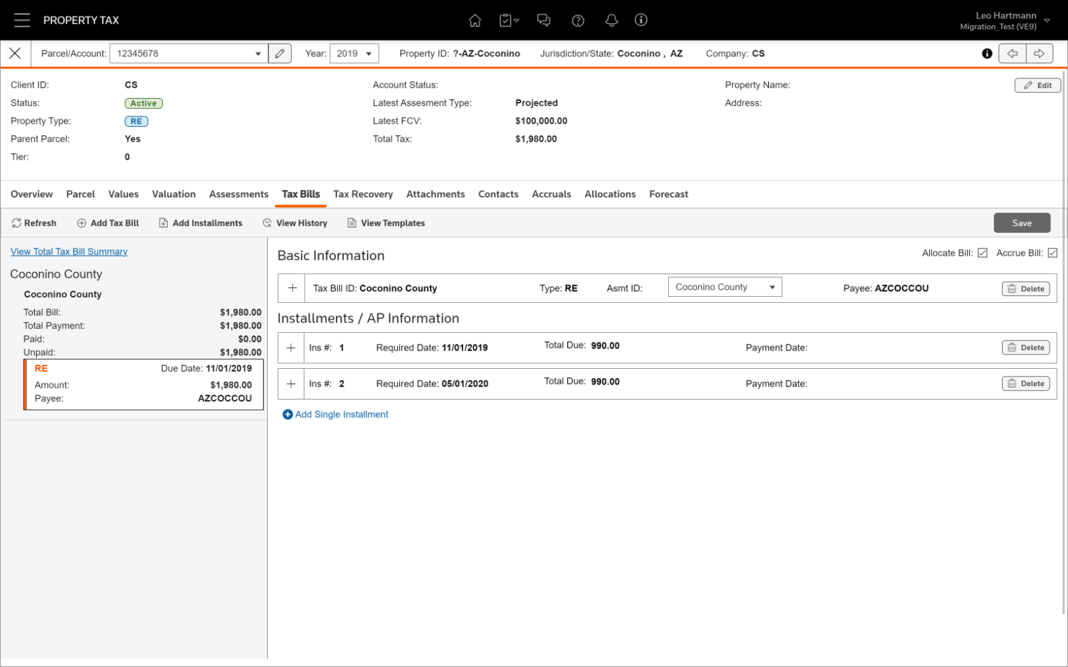Viewport: 1068px width, 667px height.
Task: Expand the Tax Bill ID basic information row
Action: 292,288
